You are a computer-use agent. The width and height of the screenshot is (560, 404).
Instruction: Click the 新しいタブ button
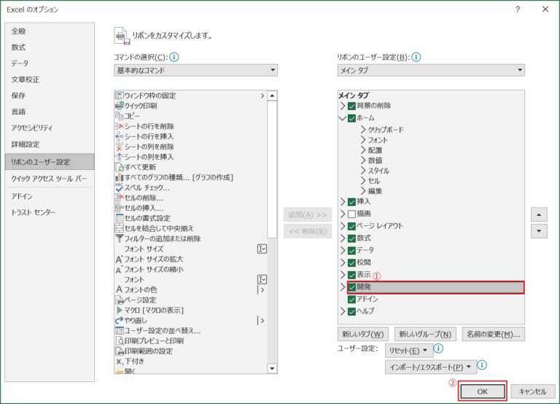coord(362,334)
